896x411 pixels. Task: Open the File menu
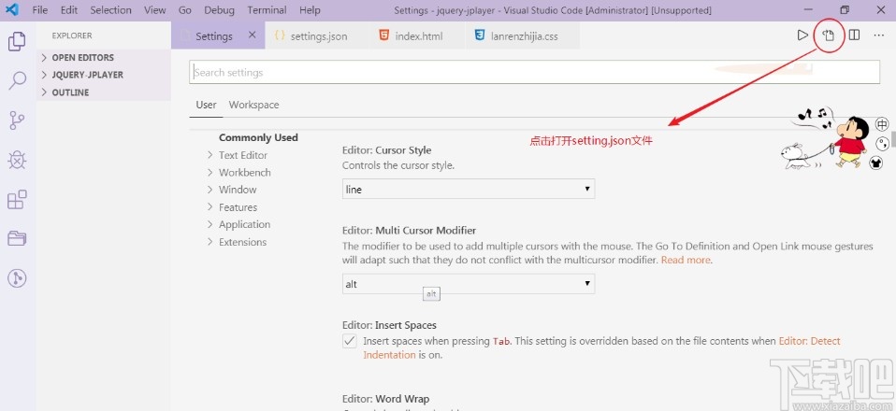pos(40,10)
